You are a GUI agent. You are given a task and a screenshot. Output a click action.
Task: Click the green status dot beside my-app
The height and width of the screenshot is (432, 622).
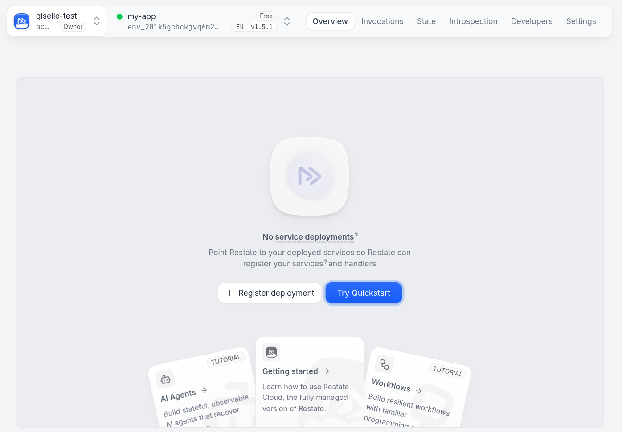coord(119,16)
